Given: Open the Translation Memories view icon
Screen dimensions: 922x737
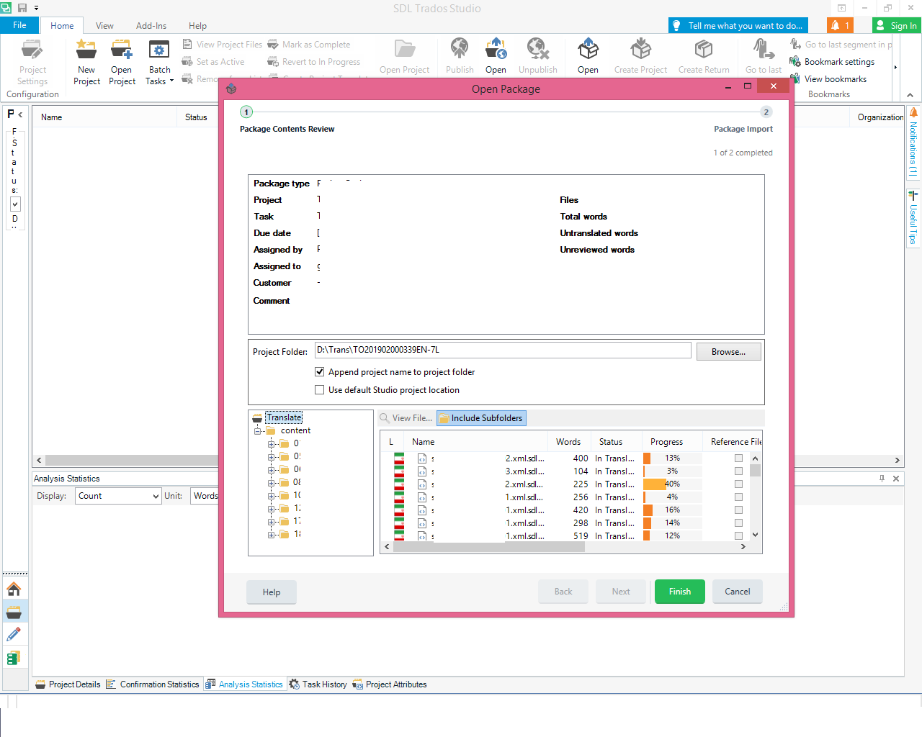Looking at the screenshot, I should coord(14,657).
